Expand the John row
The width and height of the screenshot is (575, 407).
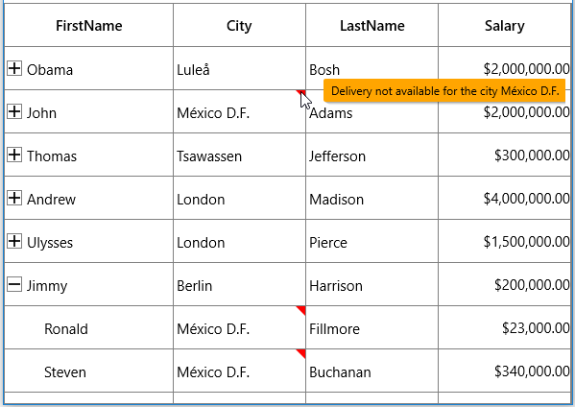click(14, 112)
